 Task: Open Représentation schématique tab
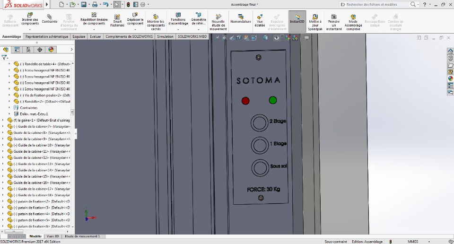pyautogui.click(x=47, y=36)
